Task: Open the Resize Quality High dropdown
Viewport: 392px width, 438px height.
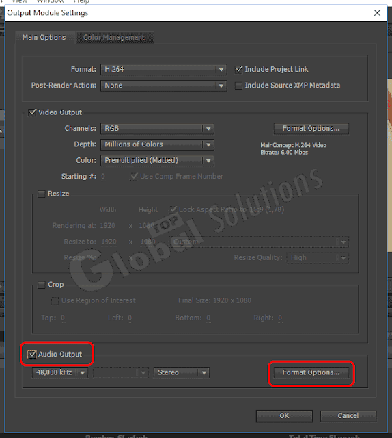Action: click(318, 258)
